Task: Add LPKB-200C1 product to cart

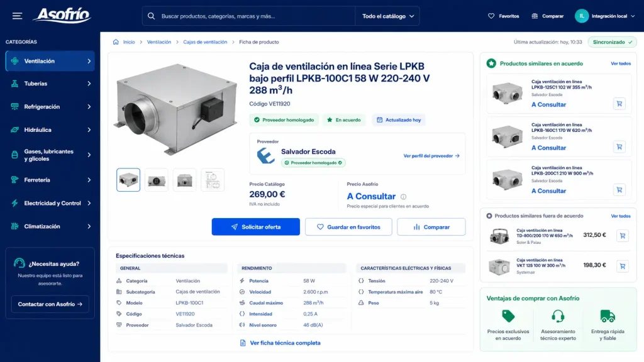Action: click(619, 190)
